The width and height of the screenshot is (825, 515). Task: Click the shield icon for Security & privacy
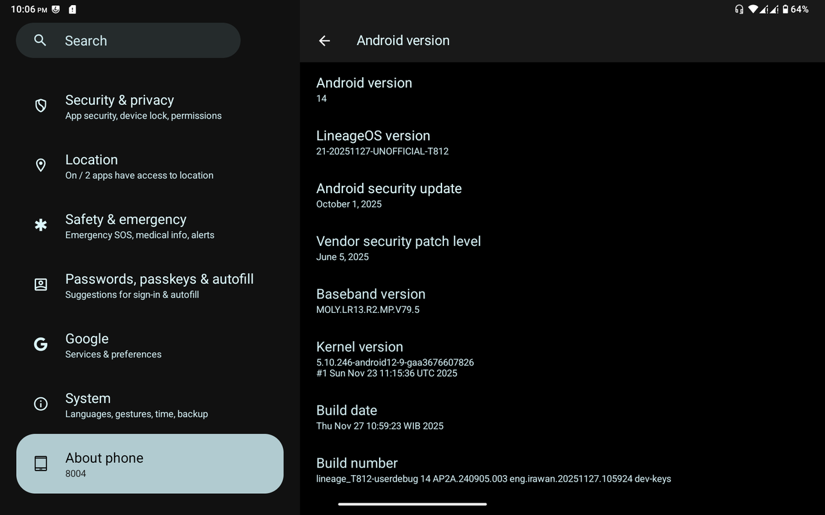(x=41, y=106)
